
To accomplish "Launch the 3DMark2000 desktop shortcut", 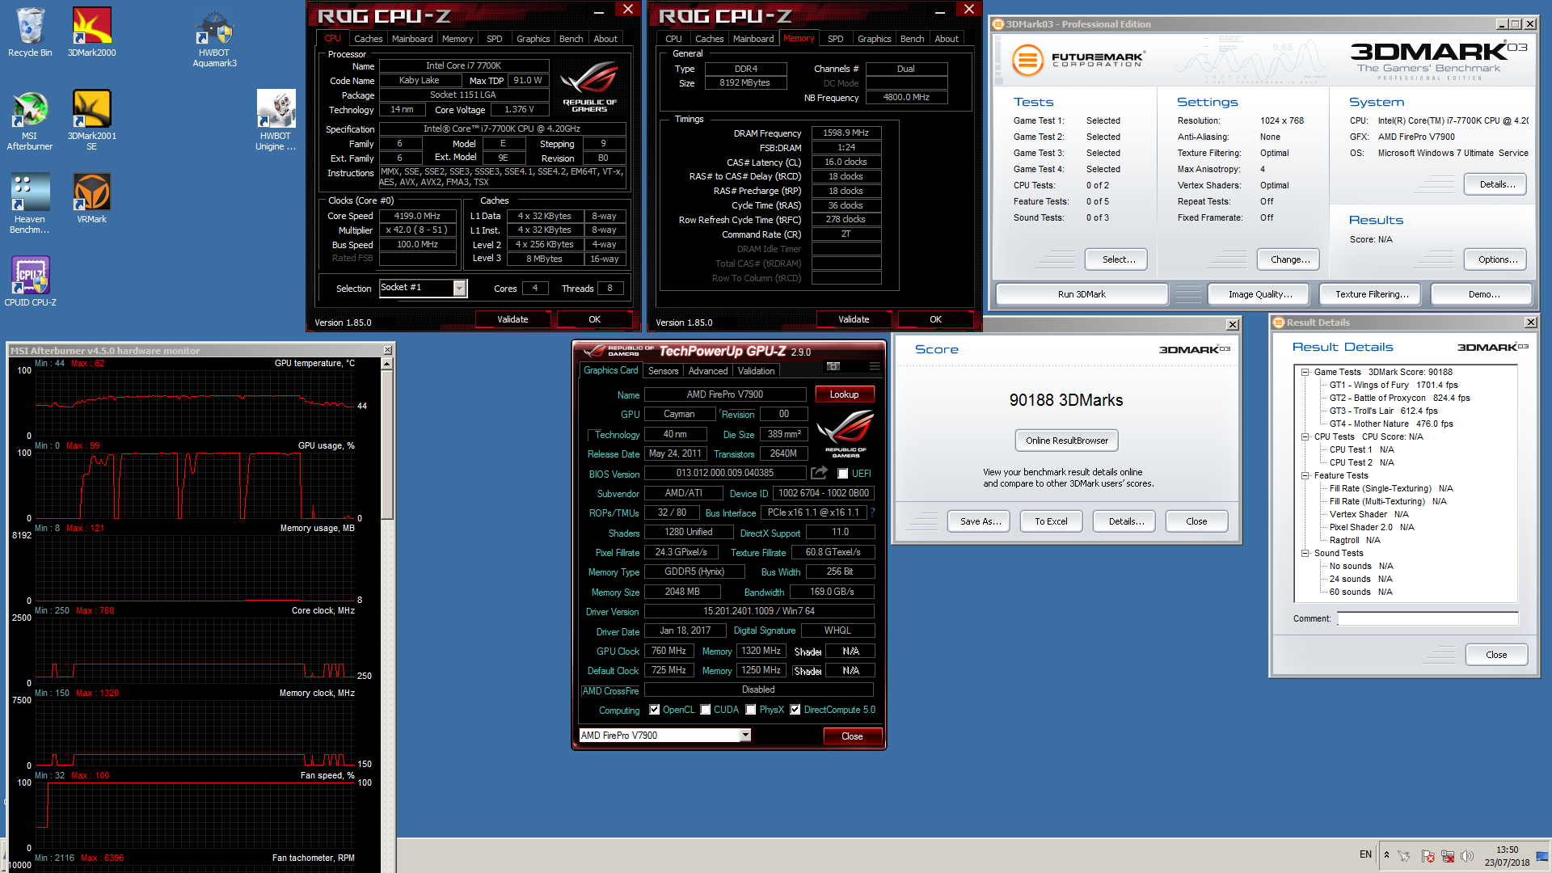I will pos(91,32).
